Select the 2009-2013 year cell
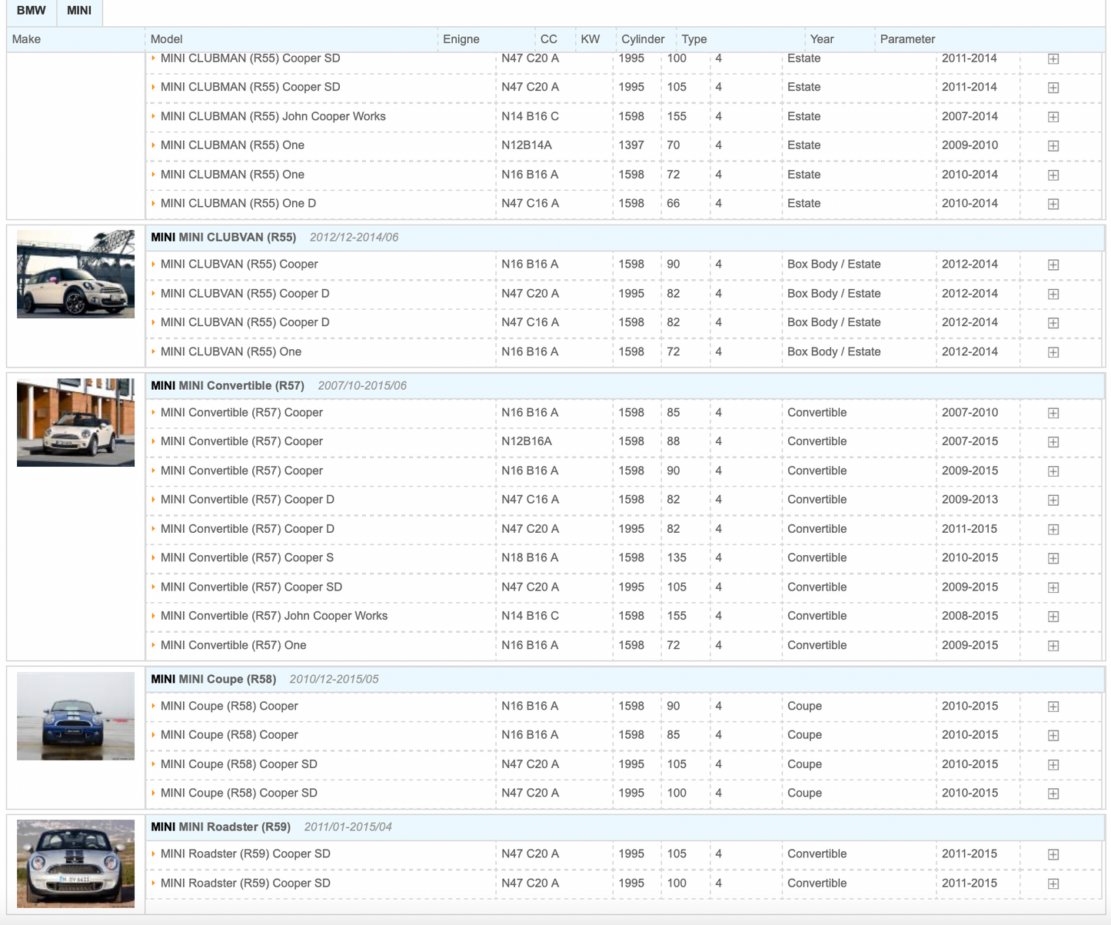This screenshot has width=1111, height=925. click(970, 499)
